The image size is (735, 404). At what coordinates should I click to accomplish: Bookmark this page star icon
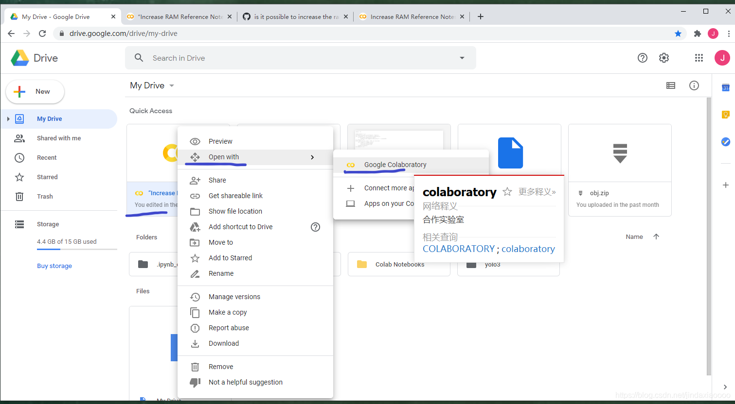click(678, 34)
